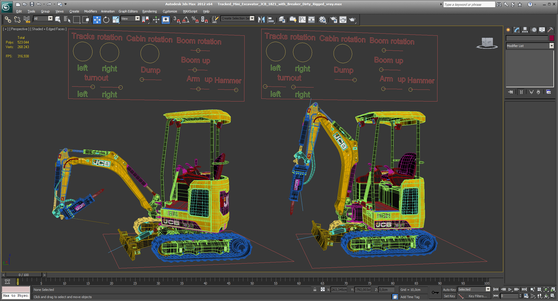Switch to Hierarchy command panel tab
The height and width of the screenshot is (301, 558).
pyautogui.click(x=525, y=30)
